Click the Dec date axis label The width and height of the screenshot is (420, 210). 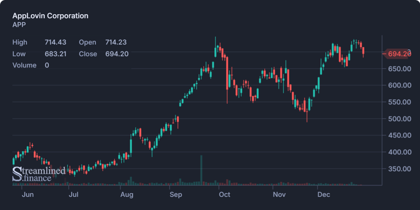(x=324, y=194)
